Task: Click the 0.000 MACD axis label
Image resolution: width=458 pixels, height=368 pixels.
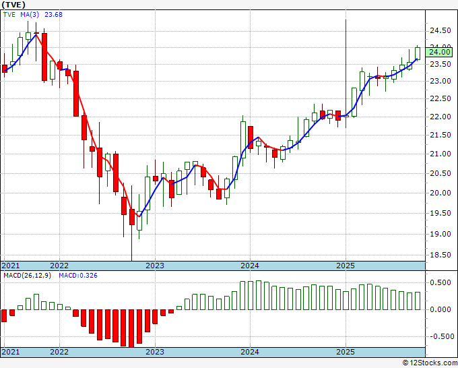Action: tap(440, 309)
